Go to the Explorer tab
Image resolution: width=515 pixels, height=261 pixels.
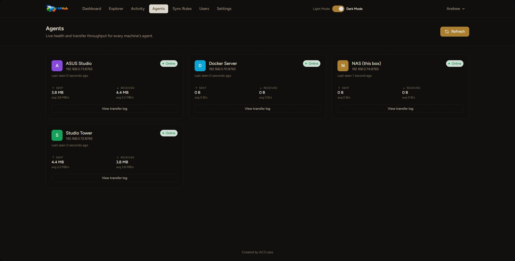[116, 9]
